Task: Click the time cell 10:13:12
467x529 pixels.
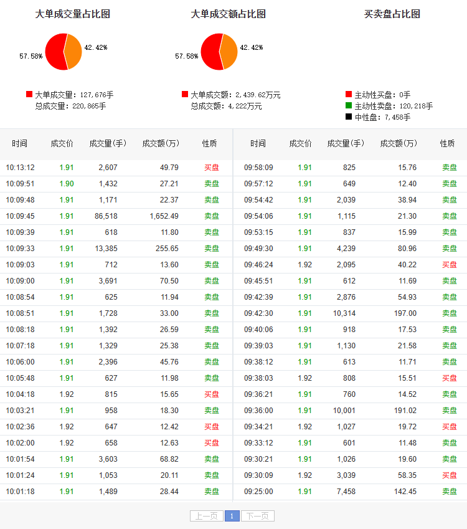Action: [20, 168]
